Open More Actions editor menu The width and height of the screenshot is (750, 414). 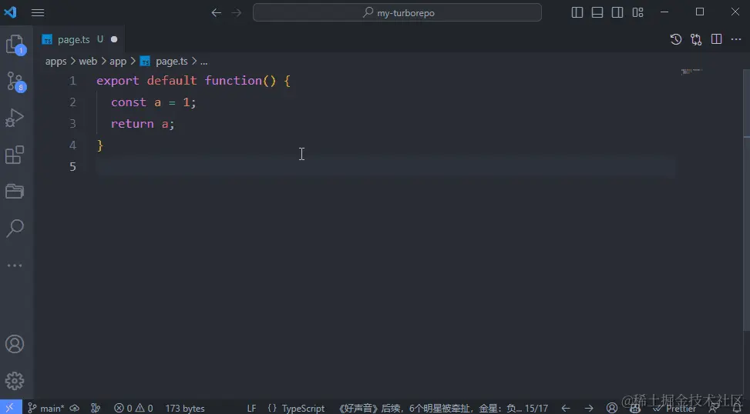(736, 40)
